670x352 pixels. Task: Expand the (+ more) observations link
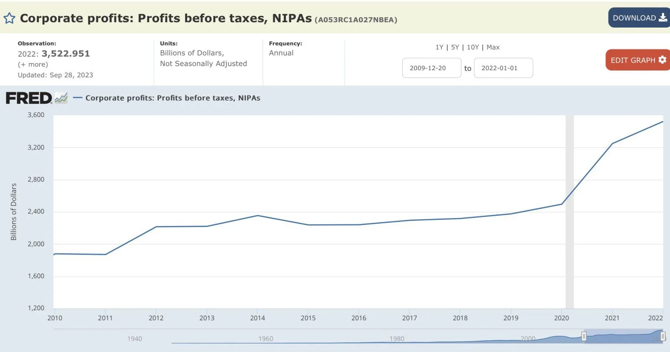click(x=33, y=64)
